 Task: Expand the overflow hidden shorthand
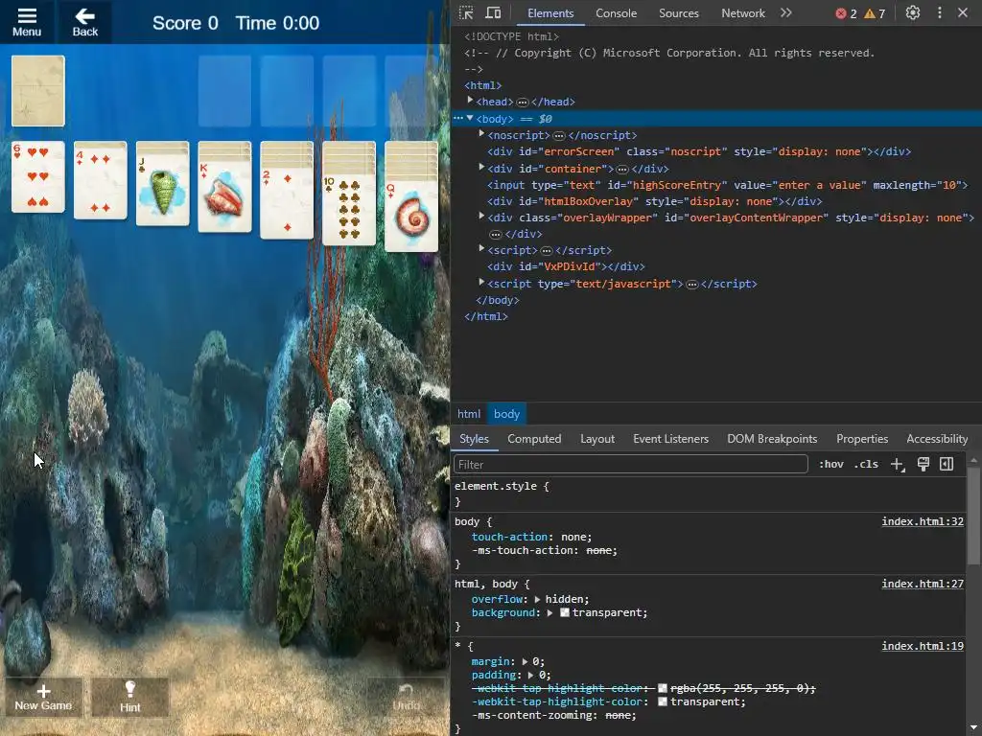point(537,599)
